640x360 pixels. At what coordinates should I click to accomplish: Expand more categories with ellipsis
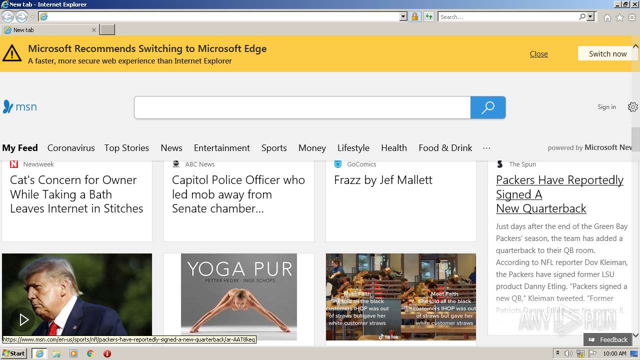pyautogui.click(x=486, y=148)
